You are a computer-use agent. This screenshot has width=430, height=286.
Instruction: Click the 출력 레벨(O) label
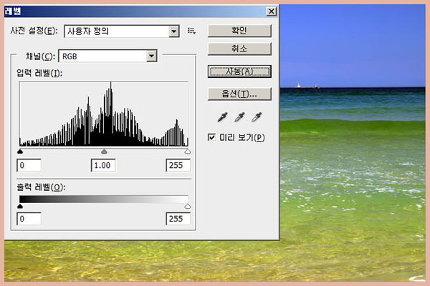tap(41, 187)
